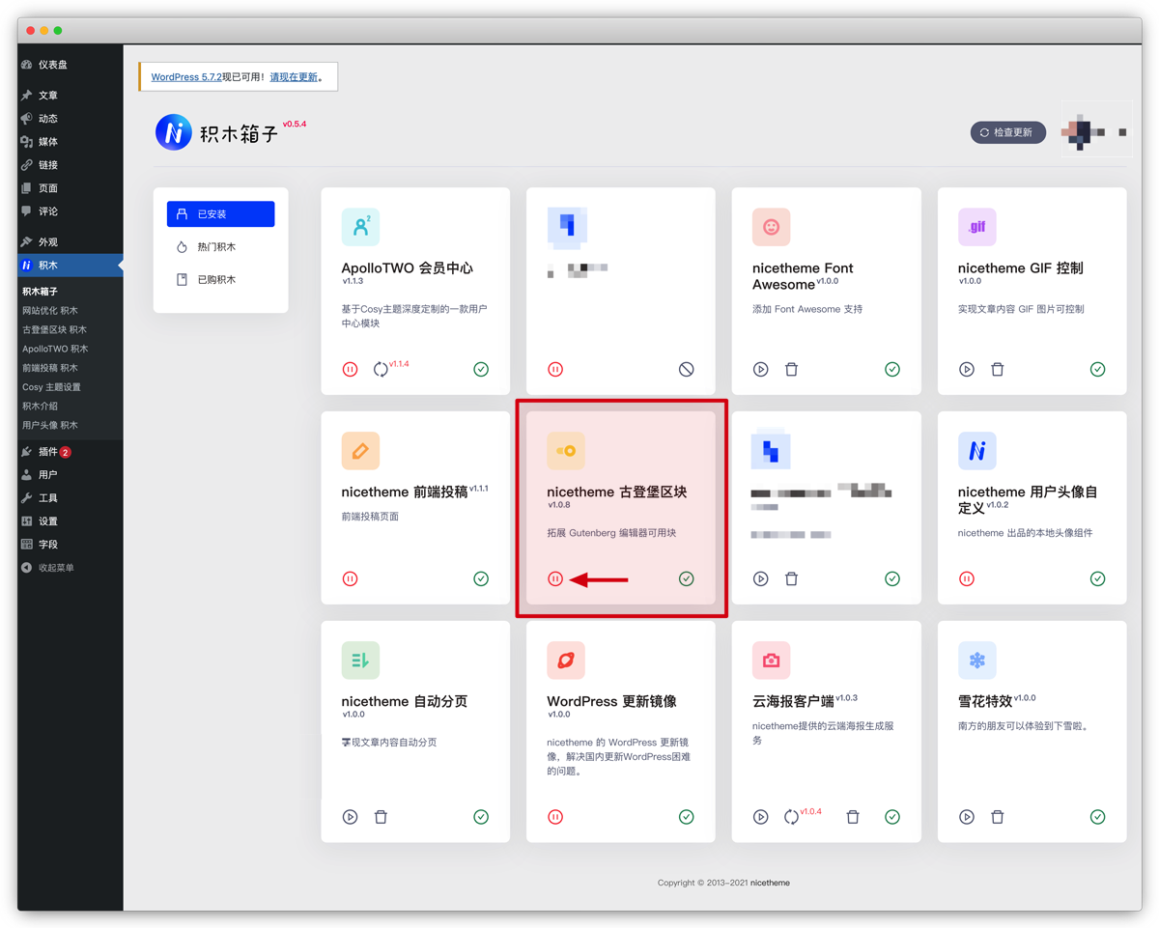Deactivate nicetheme 用户头像自定义 with pause icon
This screenshot has width=1159, height=928.
coord(967,578)
